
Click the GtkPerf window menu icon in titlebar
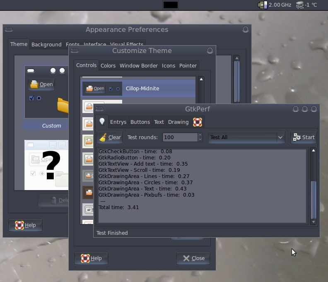[x=99, y=109]
